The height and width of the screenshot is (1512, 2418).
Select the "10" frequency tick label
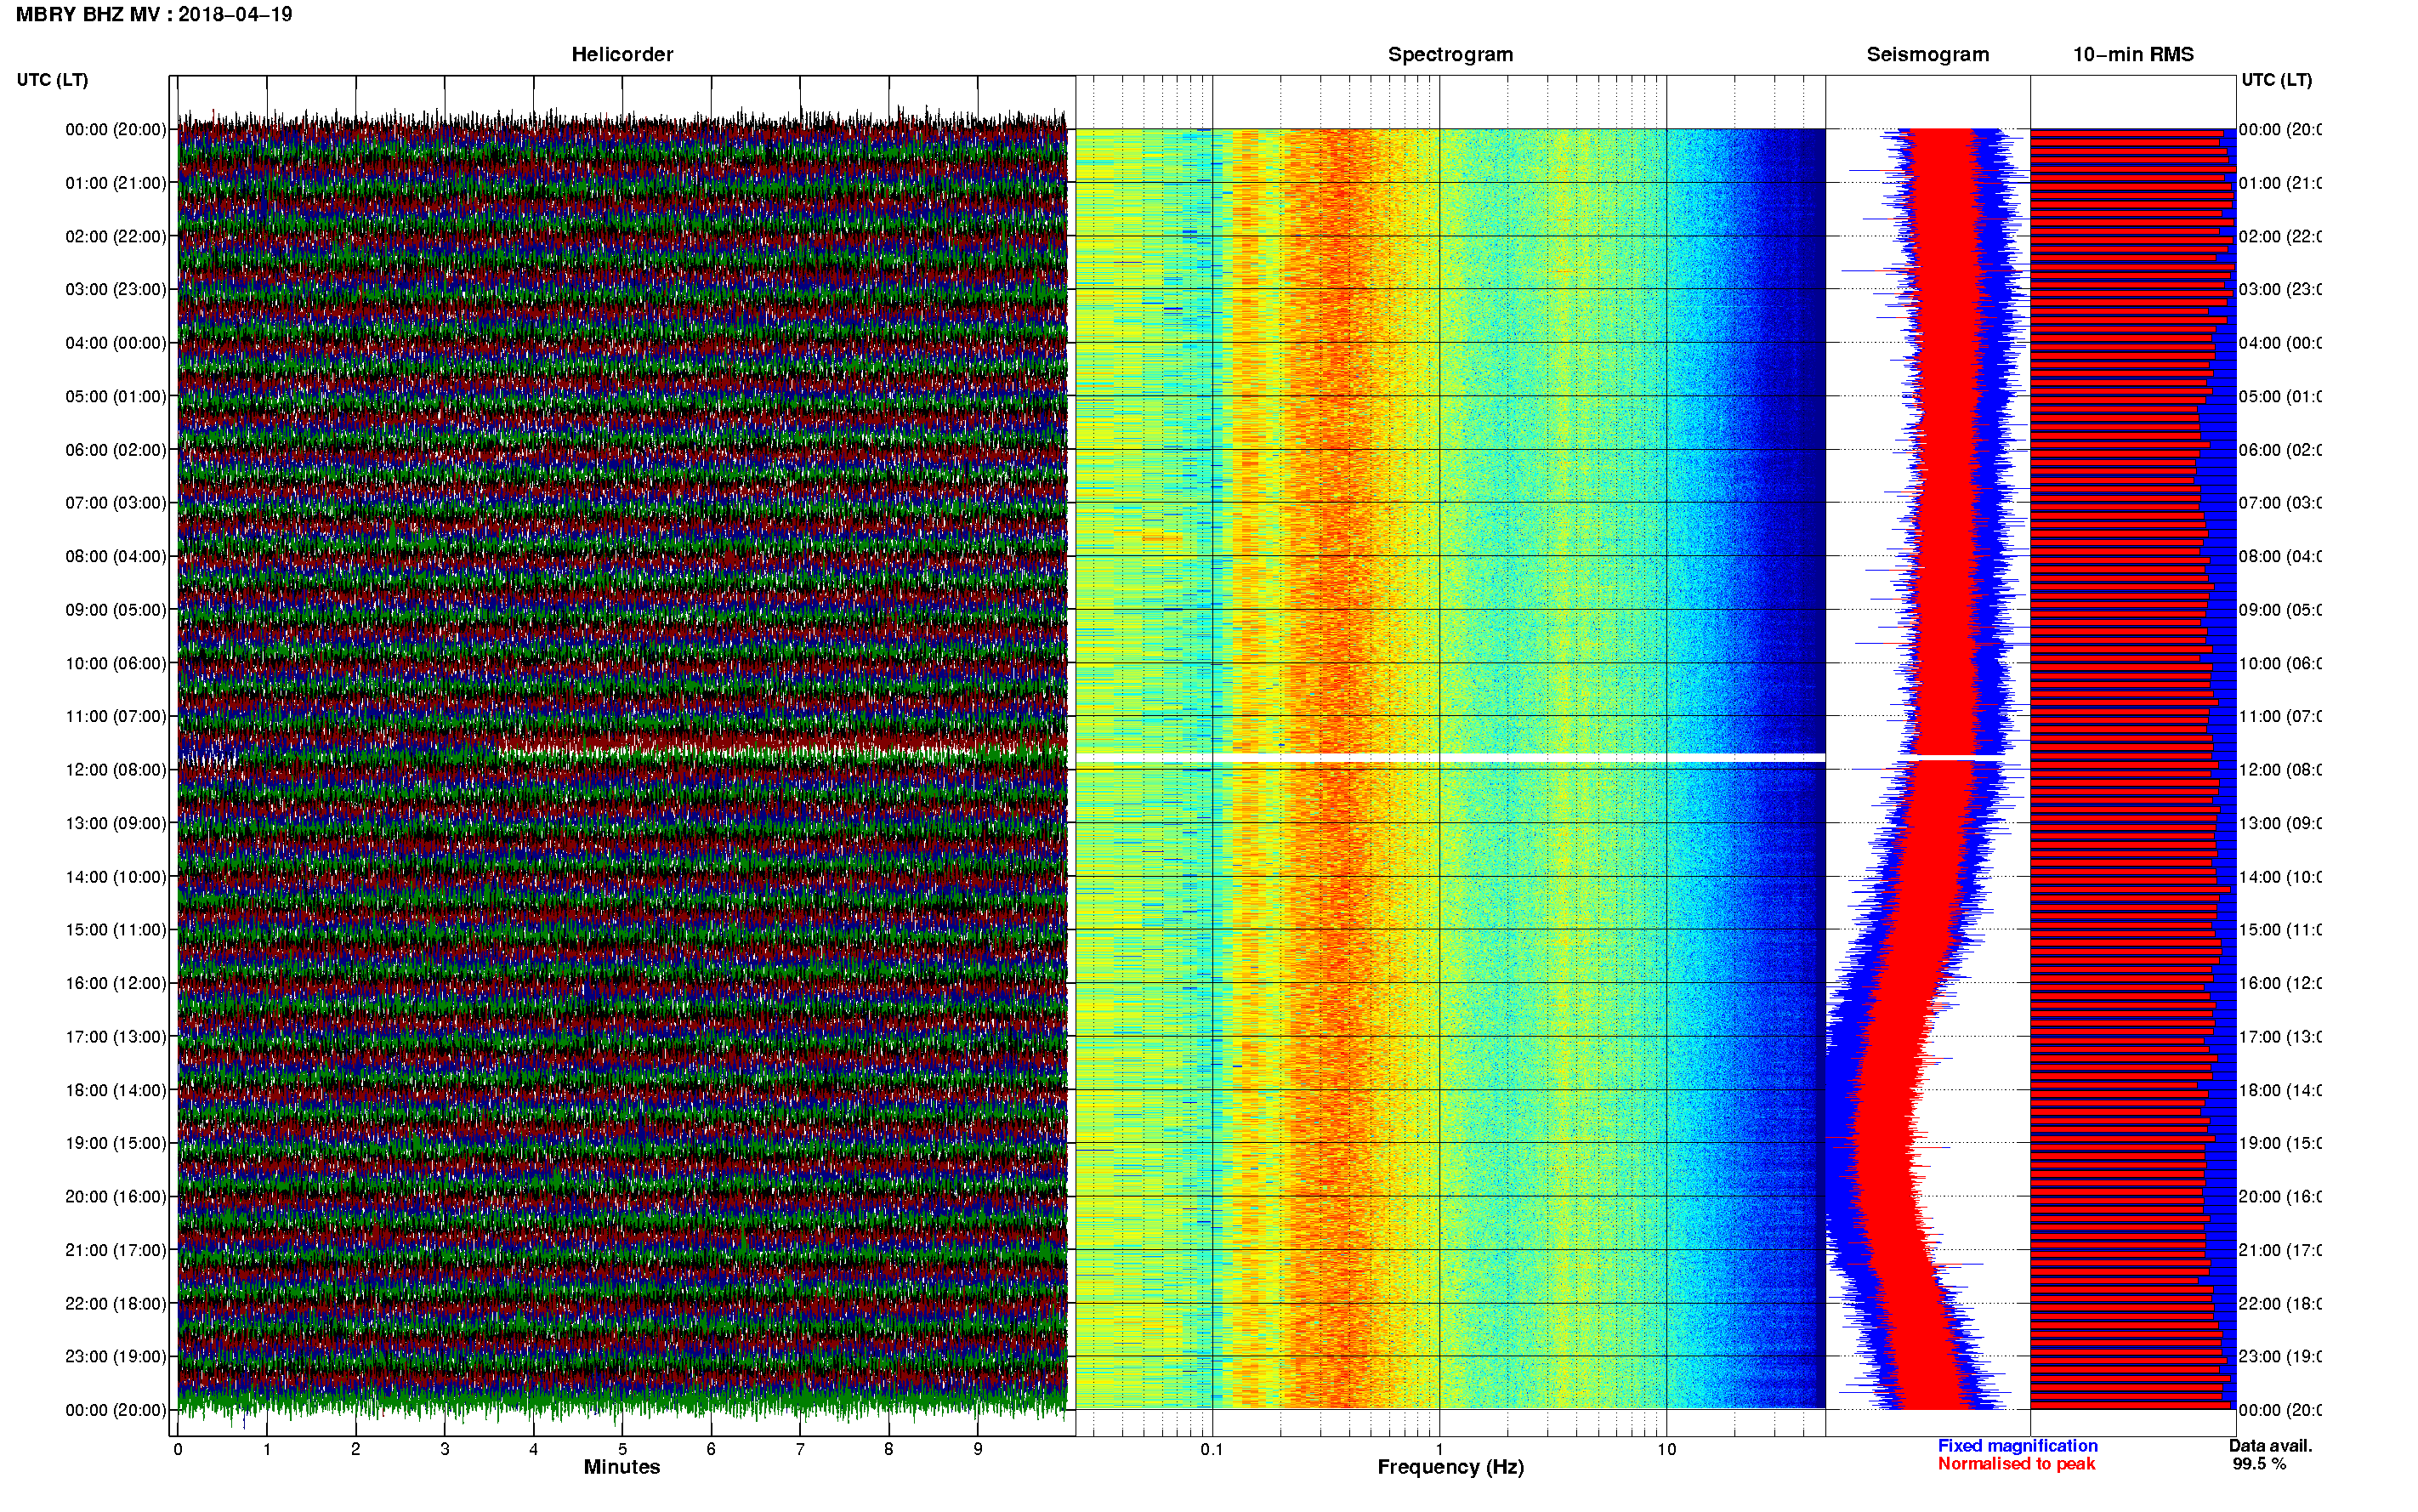1666,1449
